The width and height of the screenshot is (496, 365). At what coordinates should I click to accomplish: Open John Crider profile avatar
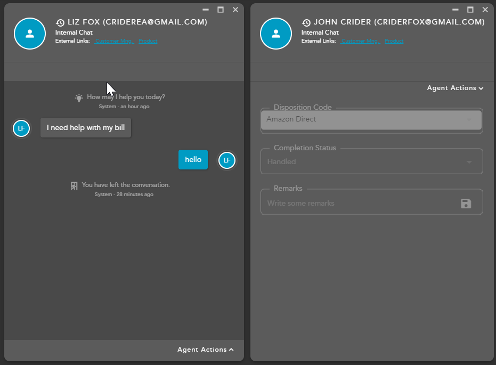[276, 34]
